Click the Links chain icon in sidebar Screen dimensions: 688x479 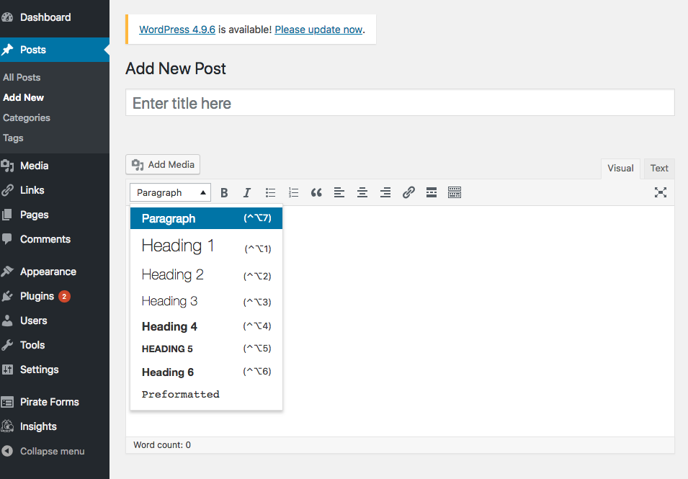(7, 190)
